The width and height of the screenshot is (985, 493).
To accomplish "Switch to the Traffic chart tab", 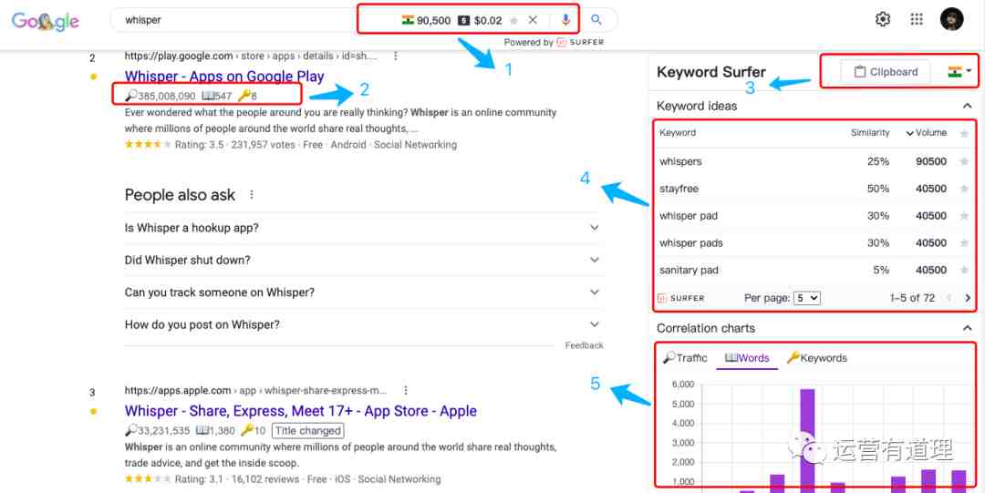I will pyautogui.click(x=685, y=358).
